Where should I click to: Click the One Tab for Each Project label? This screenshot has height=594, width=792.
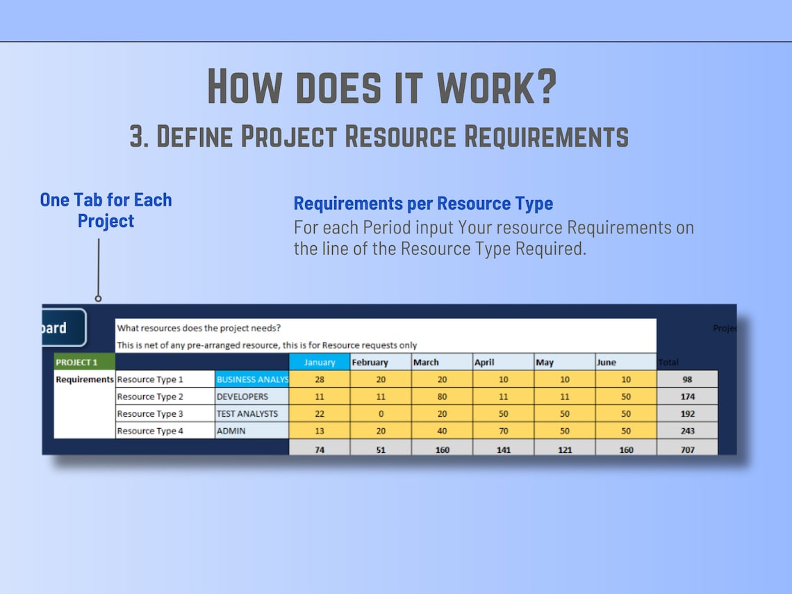tap(106, 210)
